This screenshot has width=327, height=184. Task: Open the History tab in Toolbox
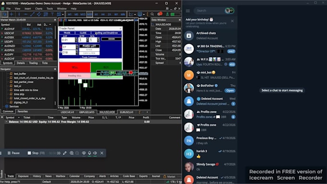point(37,176)
